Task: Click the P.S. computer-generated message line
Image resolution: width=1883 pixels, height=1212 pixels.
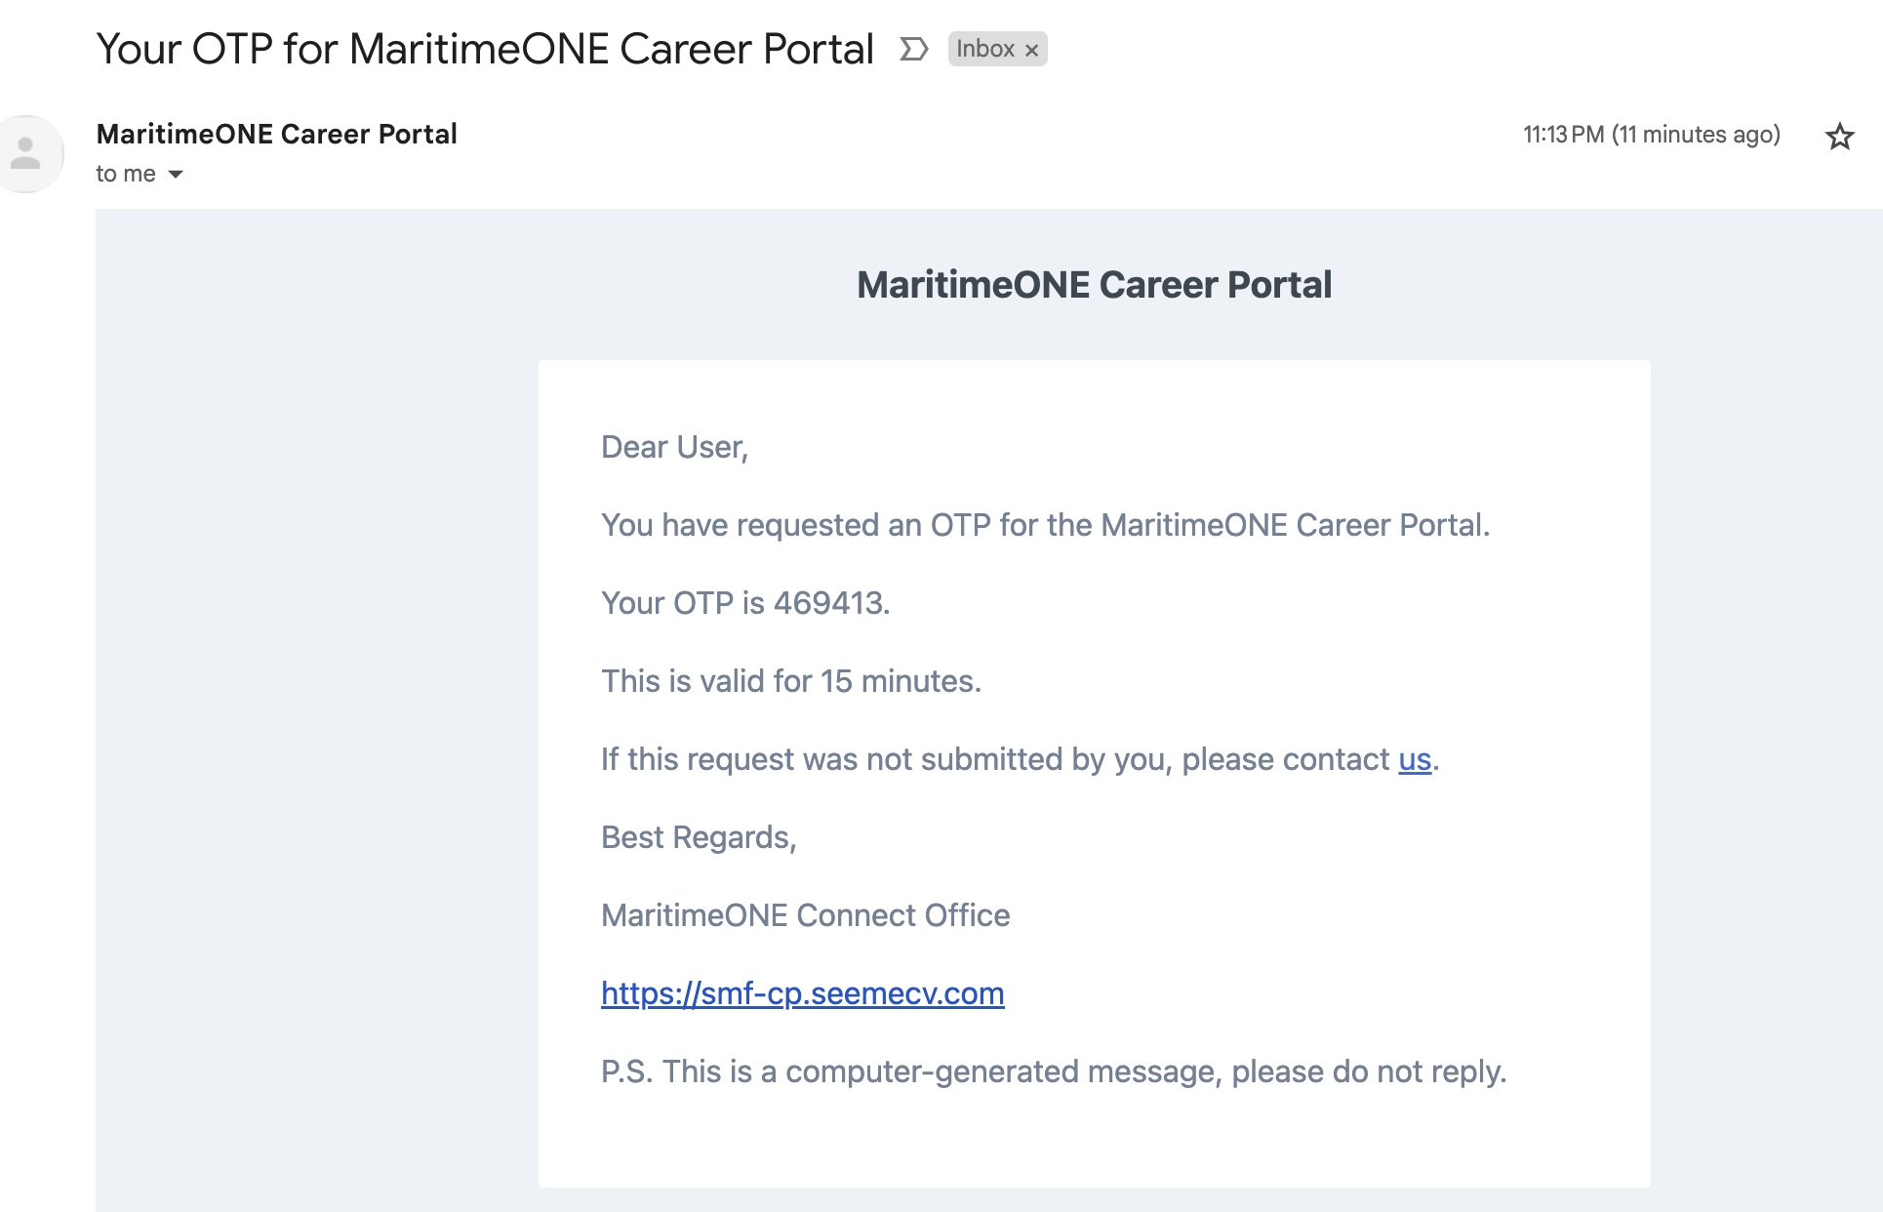Action: [x=1054, y=1071]
